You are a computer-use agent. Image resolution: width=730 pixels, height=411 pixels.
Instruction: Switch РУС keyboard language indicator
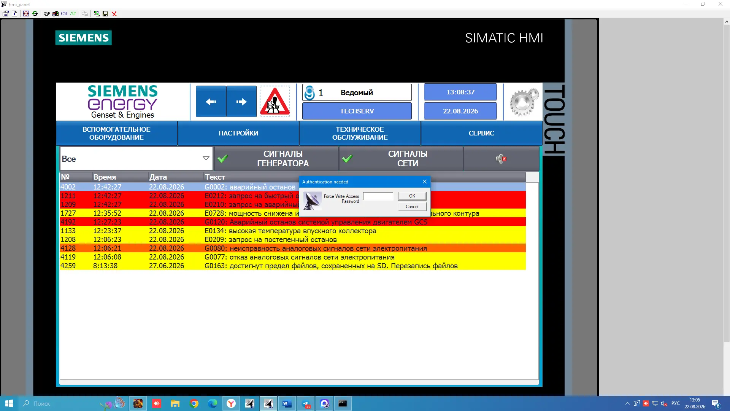[x=676, y=403]
